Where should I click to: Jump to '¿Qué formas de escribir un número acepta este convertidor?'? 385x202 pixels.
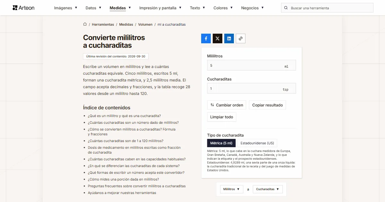136,173
